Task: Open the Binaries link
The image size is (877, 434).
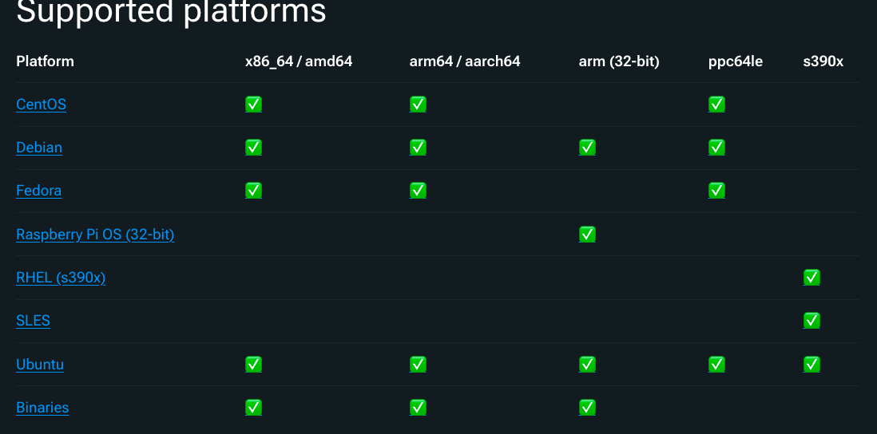Action: (42, 407)
